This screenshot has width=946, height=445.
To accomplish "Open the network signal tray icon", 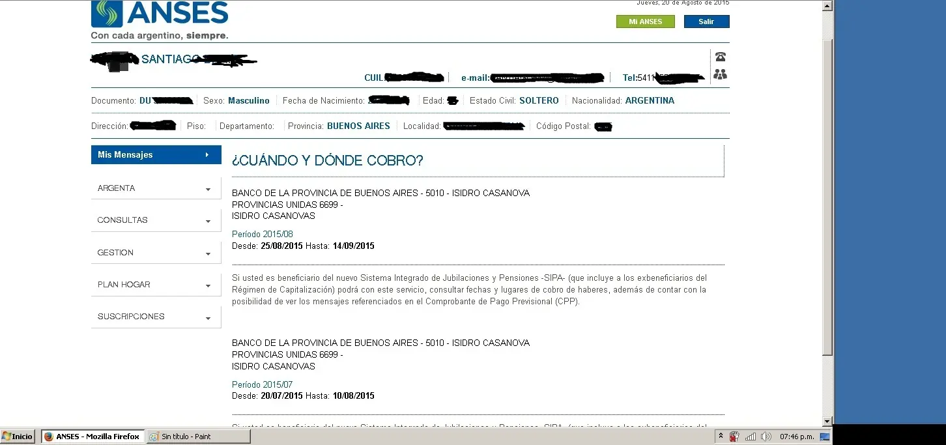I will pos(751,437).
